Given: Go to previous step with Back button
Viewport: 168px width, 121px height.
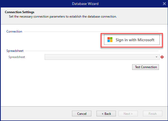Looking at the screenshot, I should coord(106,114).
